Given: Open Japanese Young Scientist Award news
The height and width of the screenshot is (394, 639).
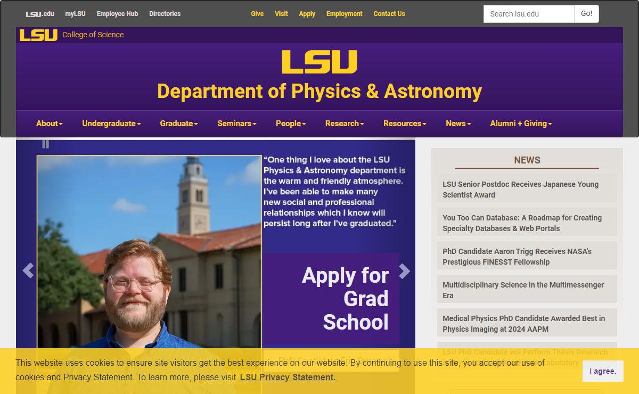Looking at the screenshot, I should tap(527, 190).
